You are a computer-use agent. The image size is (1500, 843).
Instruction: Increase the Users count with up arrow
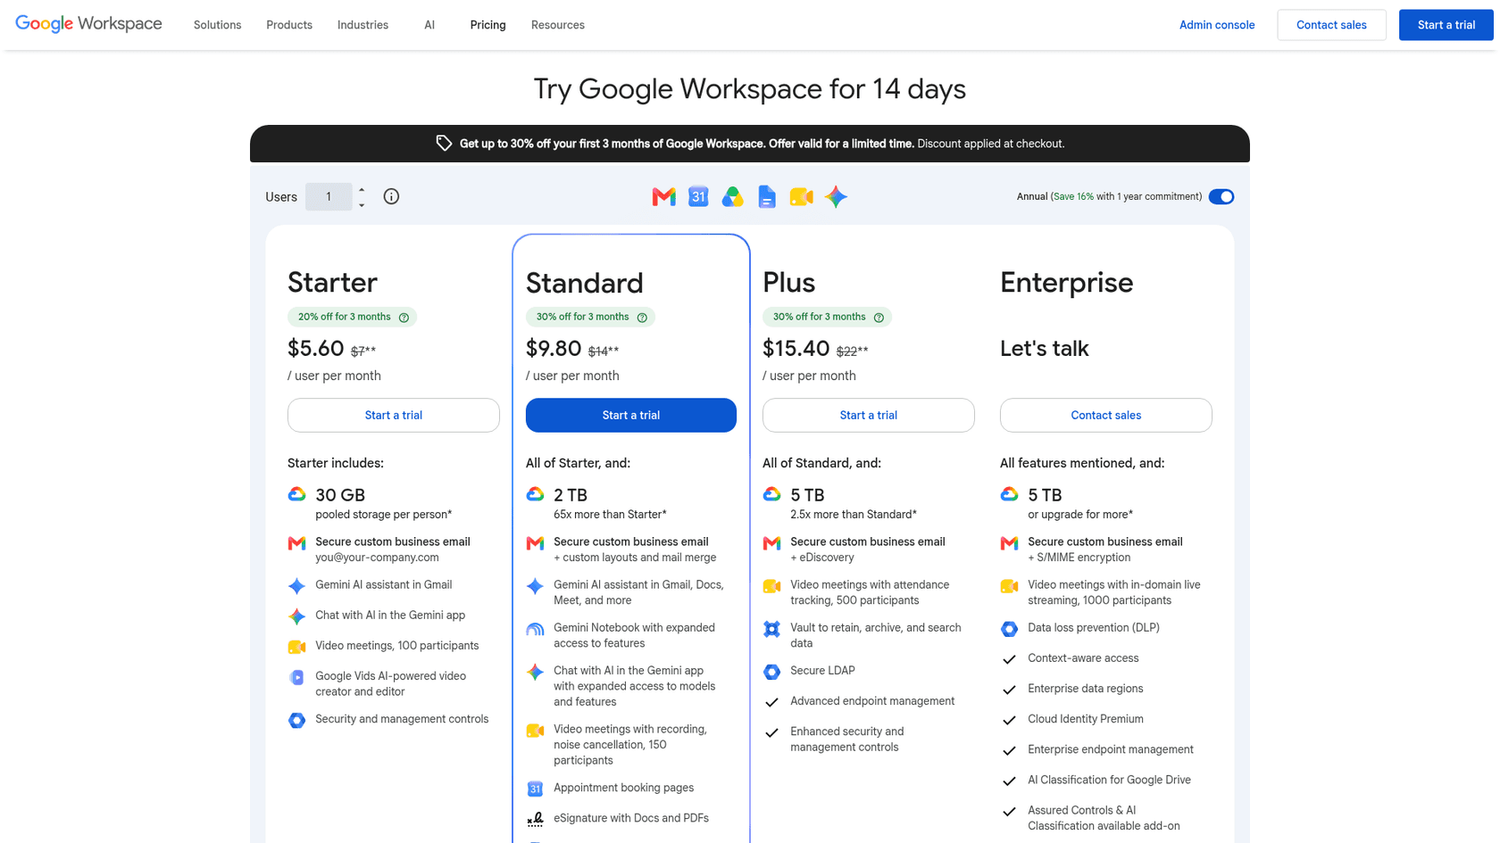[362, 189]
